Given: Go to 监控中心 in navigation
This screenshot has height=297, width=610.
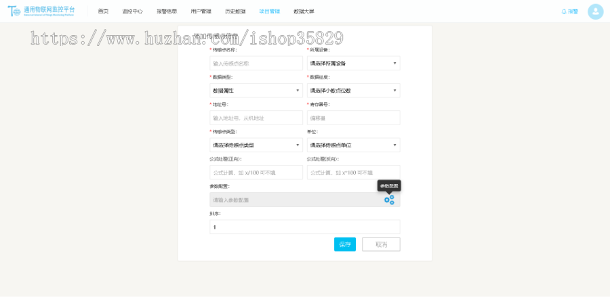Looking at the screenshot, I should point(132,12).
